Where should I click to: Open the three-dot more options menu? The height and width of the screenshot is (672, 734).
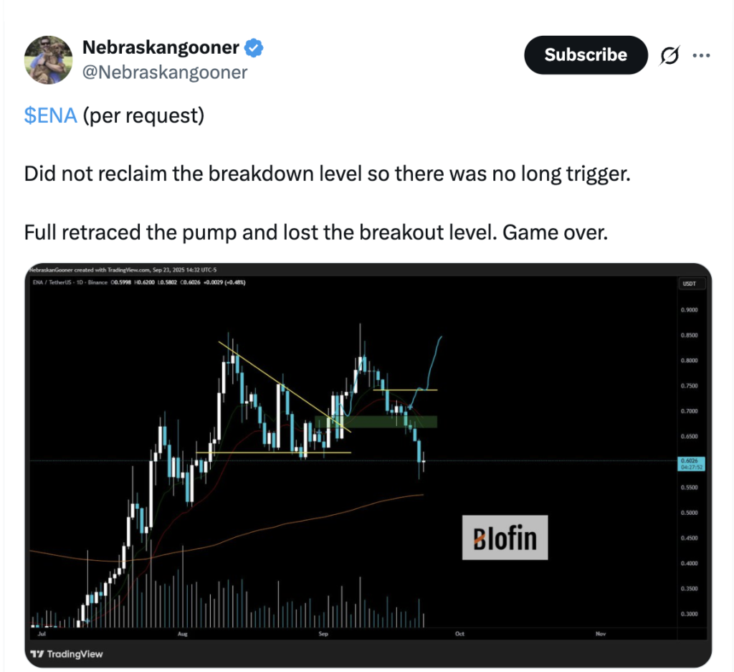click(x=702, y=55)
